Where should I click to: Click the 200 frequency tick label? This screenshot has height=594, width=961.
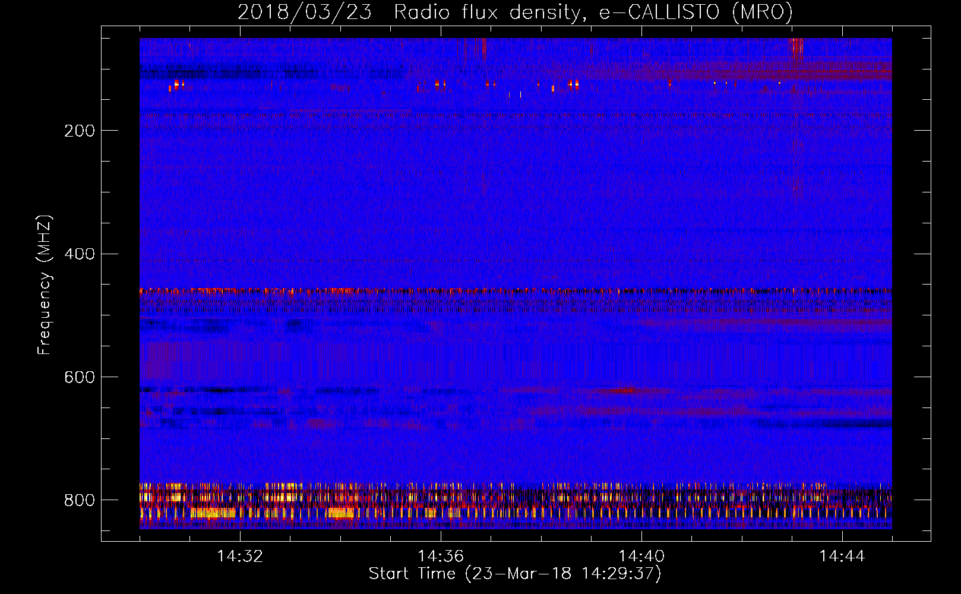coord(80,131)
